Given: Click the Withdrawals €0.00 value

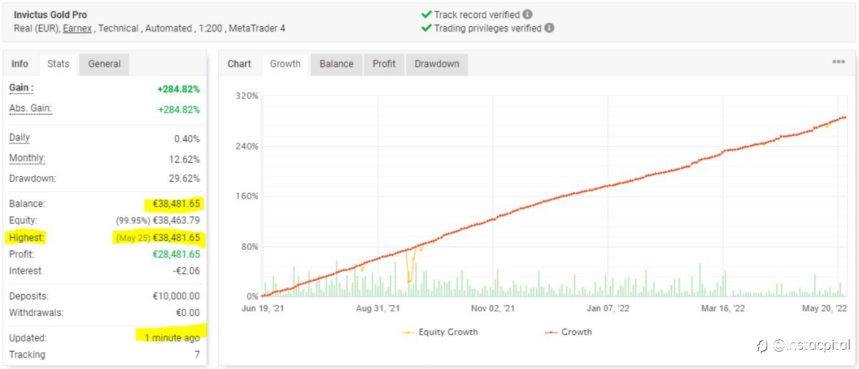Looking at the screenshot, I should click(x=188, y=313).
